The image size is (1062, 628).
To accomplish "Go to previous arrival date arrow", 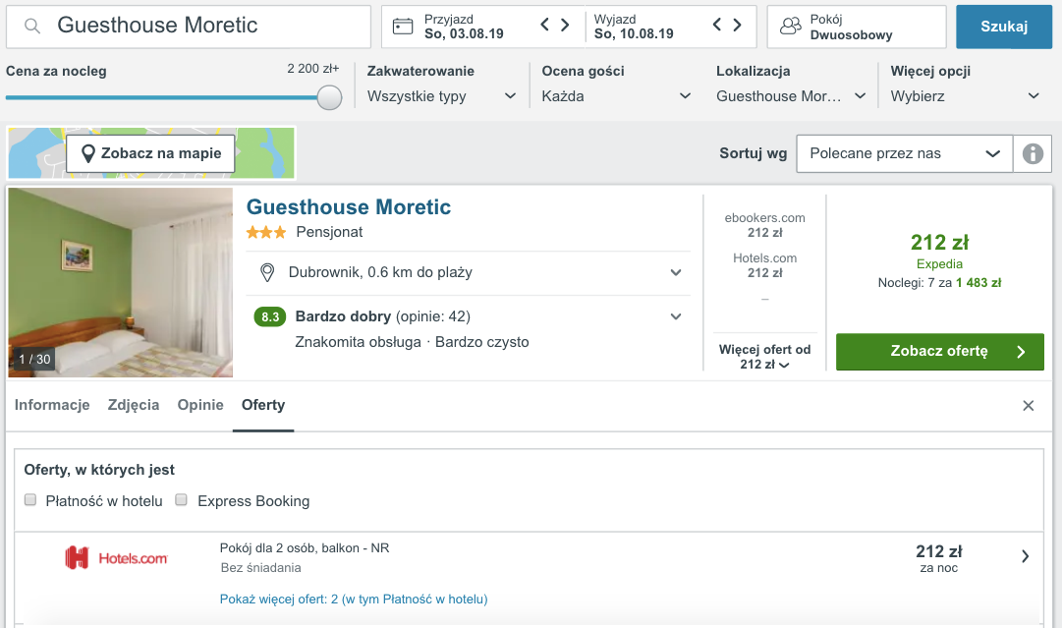I will (544, 26).
